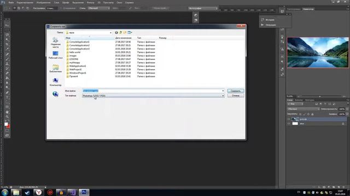350x196 pixels.
Task: Click the Navigator zoom slider handle
Action: pyautogui.click(x=320, y=96)
